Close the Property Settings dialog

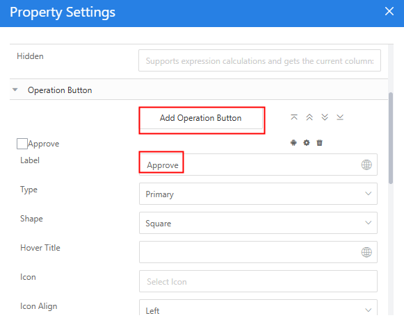click(x=389, y=11)
